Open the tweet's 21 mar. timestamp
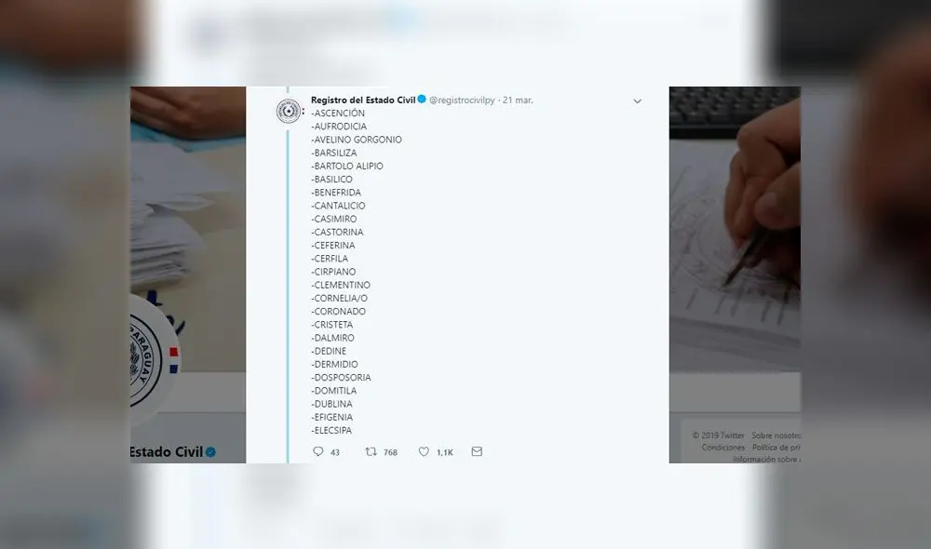 (x=519, y=100)
